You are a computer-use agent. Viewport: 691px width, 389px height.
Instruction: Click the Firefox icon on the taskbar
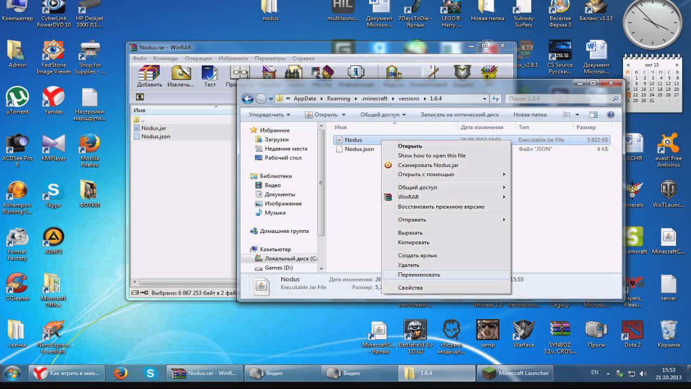tap(120, 373)
